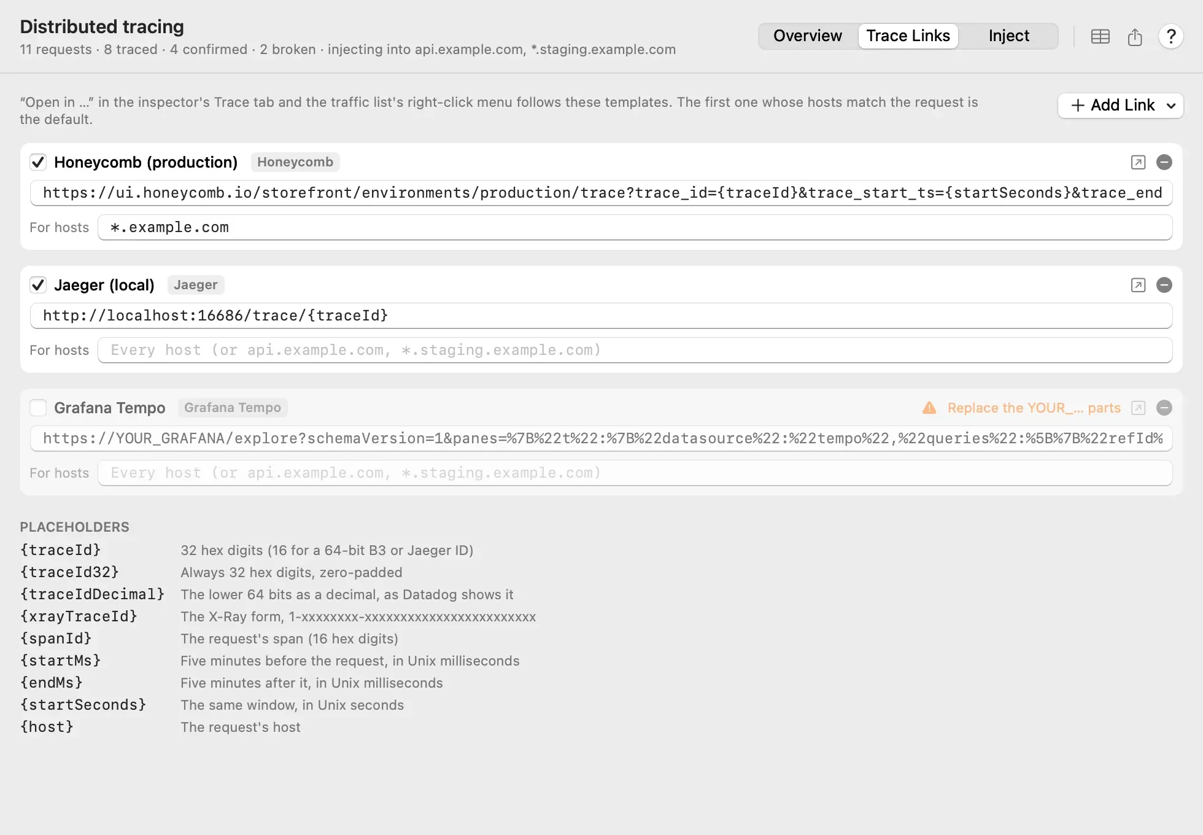Screen dimensions: 1203x835
Task: Remove the Honeycomb (production) link
Action: (1164, 162)
